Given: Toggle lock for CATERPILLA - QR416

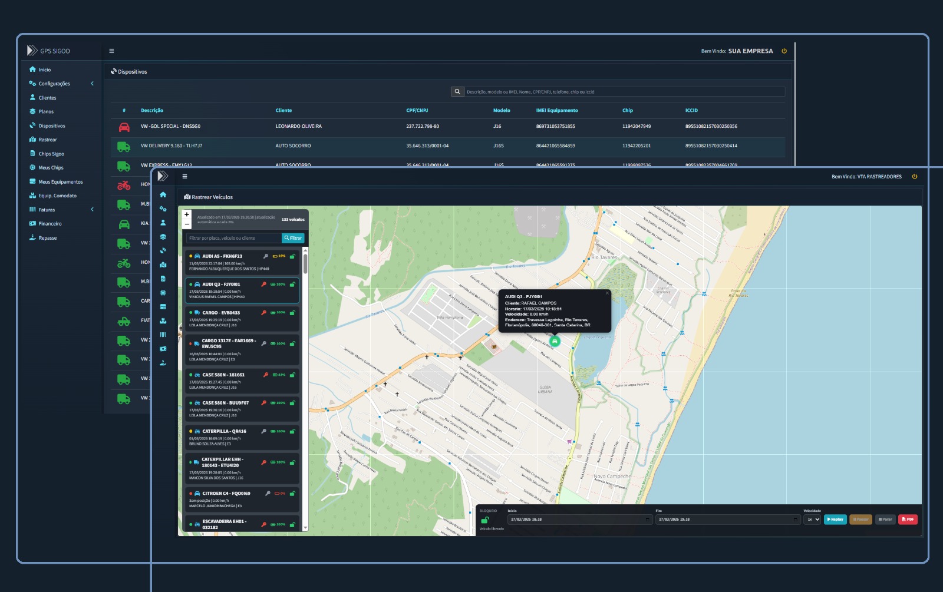Looking at the screenshot, I should point(292,431).
